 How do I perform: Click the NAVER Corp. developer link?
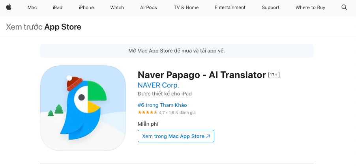[x=158, y=85]
